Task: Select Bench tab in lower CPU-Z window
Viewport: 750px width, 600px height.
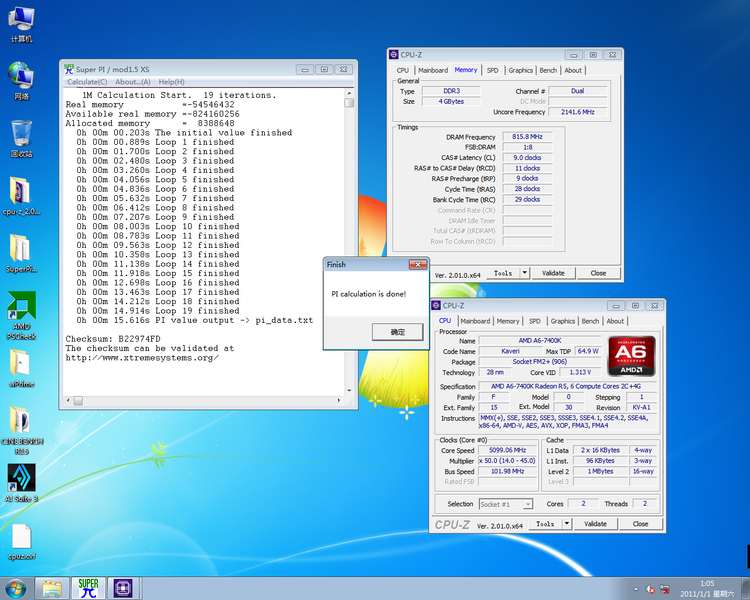Action: click(591, 321)
